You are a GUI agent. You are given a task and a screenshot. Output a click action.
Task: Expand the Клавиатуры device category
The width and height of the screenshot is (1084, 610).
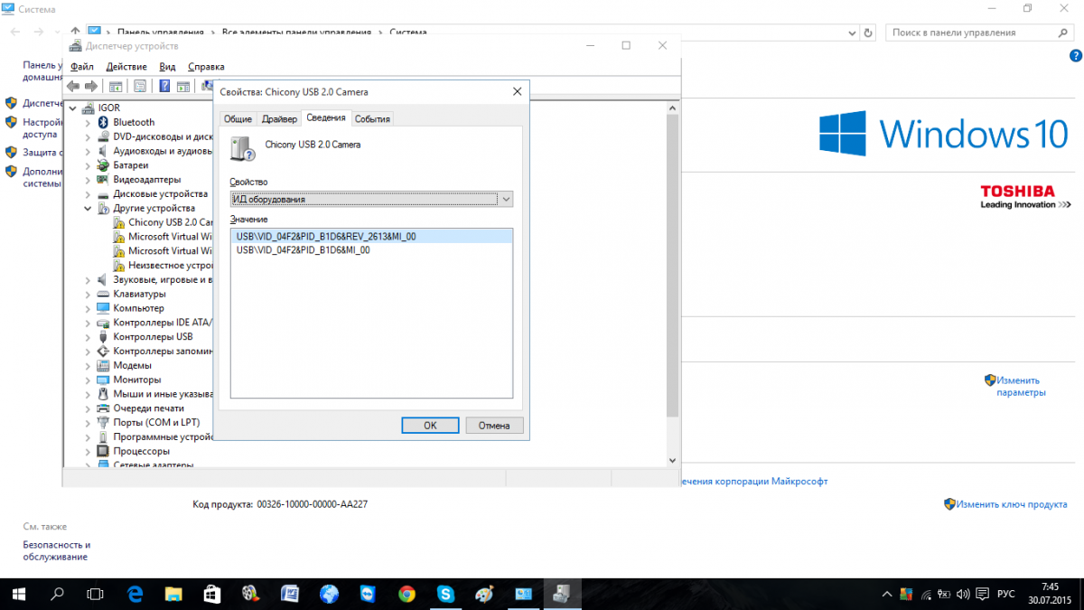[88, 294]
